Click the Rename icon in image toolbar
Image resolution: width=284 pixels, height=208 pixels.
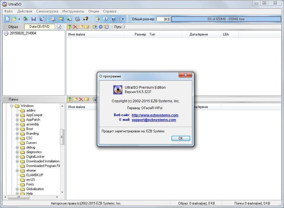click(x=87, y=27)
